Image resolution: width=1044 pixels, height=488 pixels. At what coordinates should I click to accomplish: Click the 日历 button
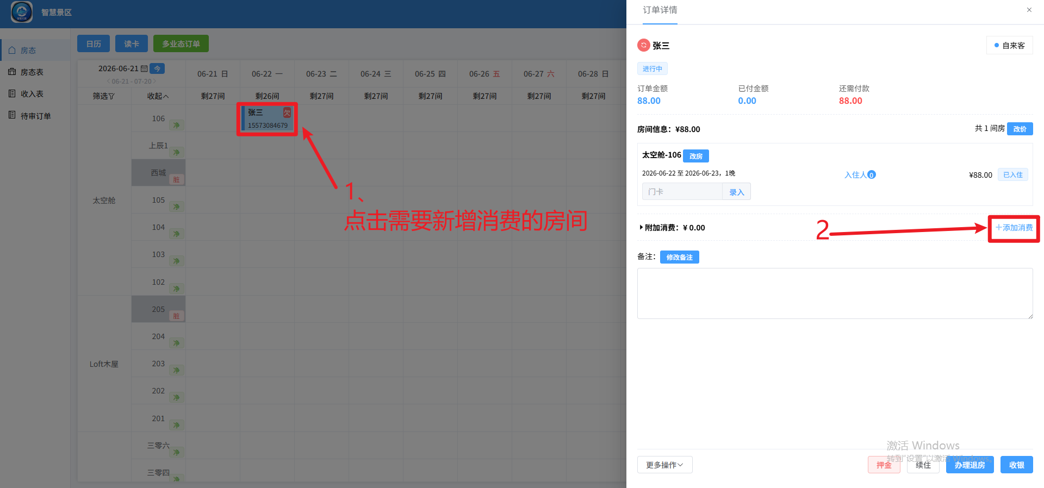click(94, 43)
